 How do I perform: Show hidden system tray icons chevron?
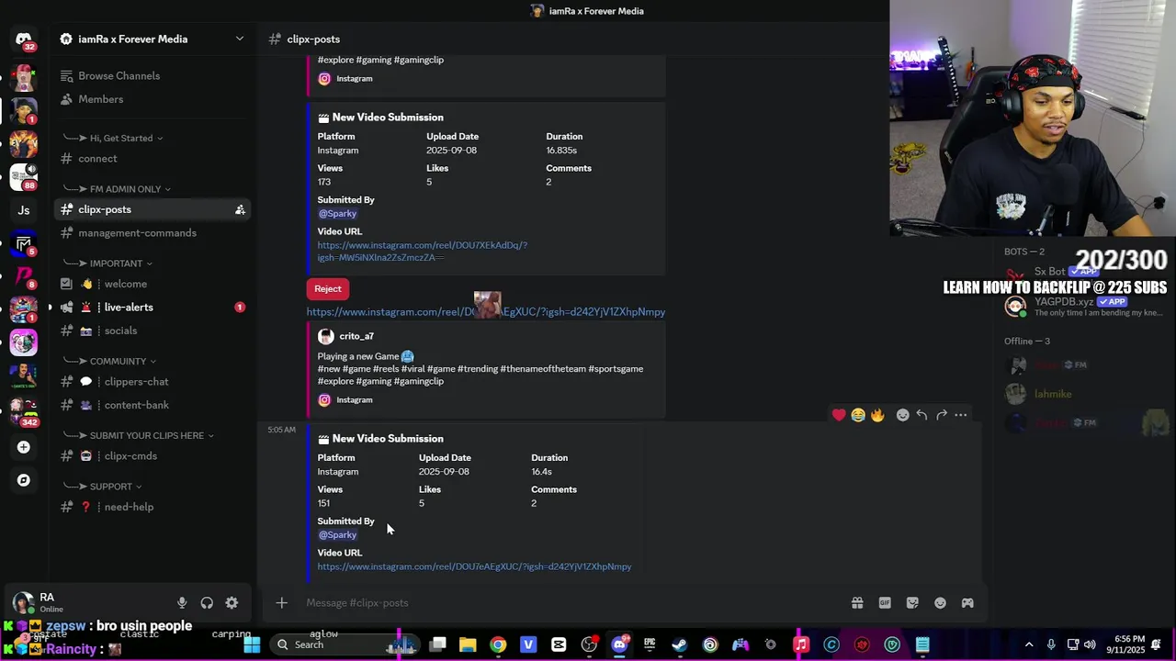tap(1029, 644)
